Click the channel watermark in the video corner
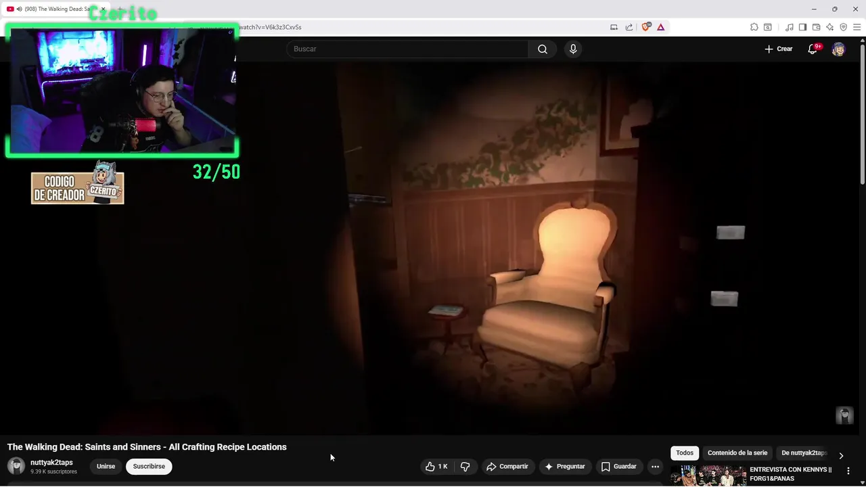 point(844,415)
